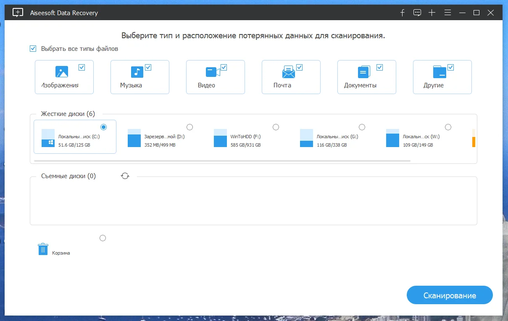508x321 pixels.
Task: Refresh removable drives list icon
Action: tap(125, 176)
